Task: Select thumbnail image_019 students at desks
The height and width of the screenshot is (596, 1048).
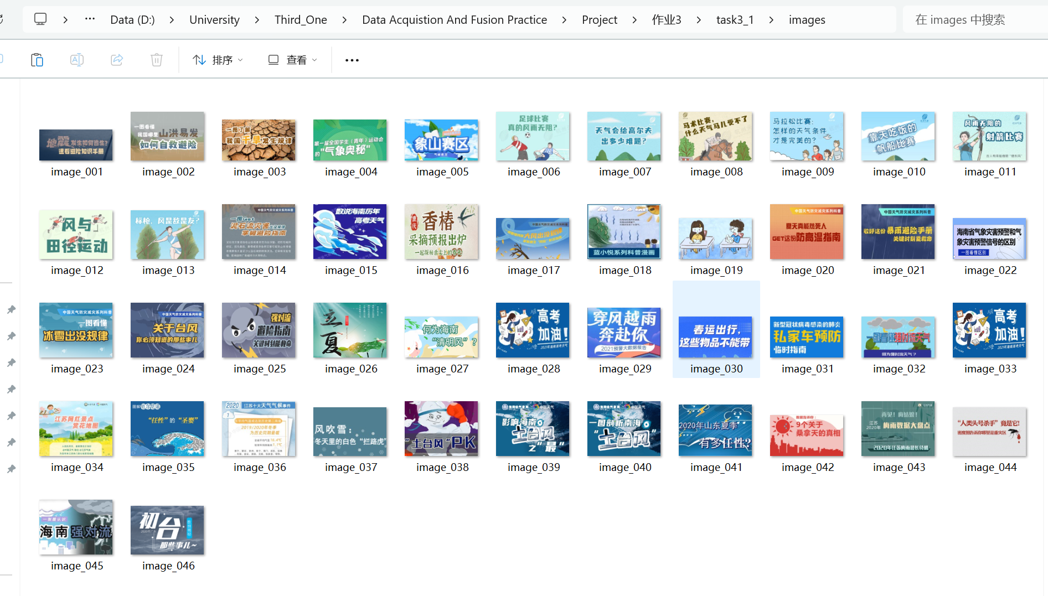Action: click(715, 239)
